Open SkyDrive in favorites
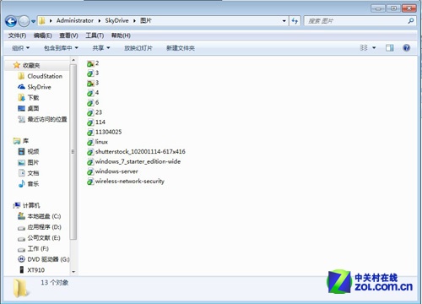 pyautogui.click(x=39, y=87)
